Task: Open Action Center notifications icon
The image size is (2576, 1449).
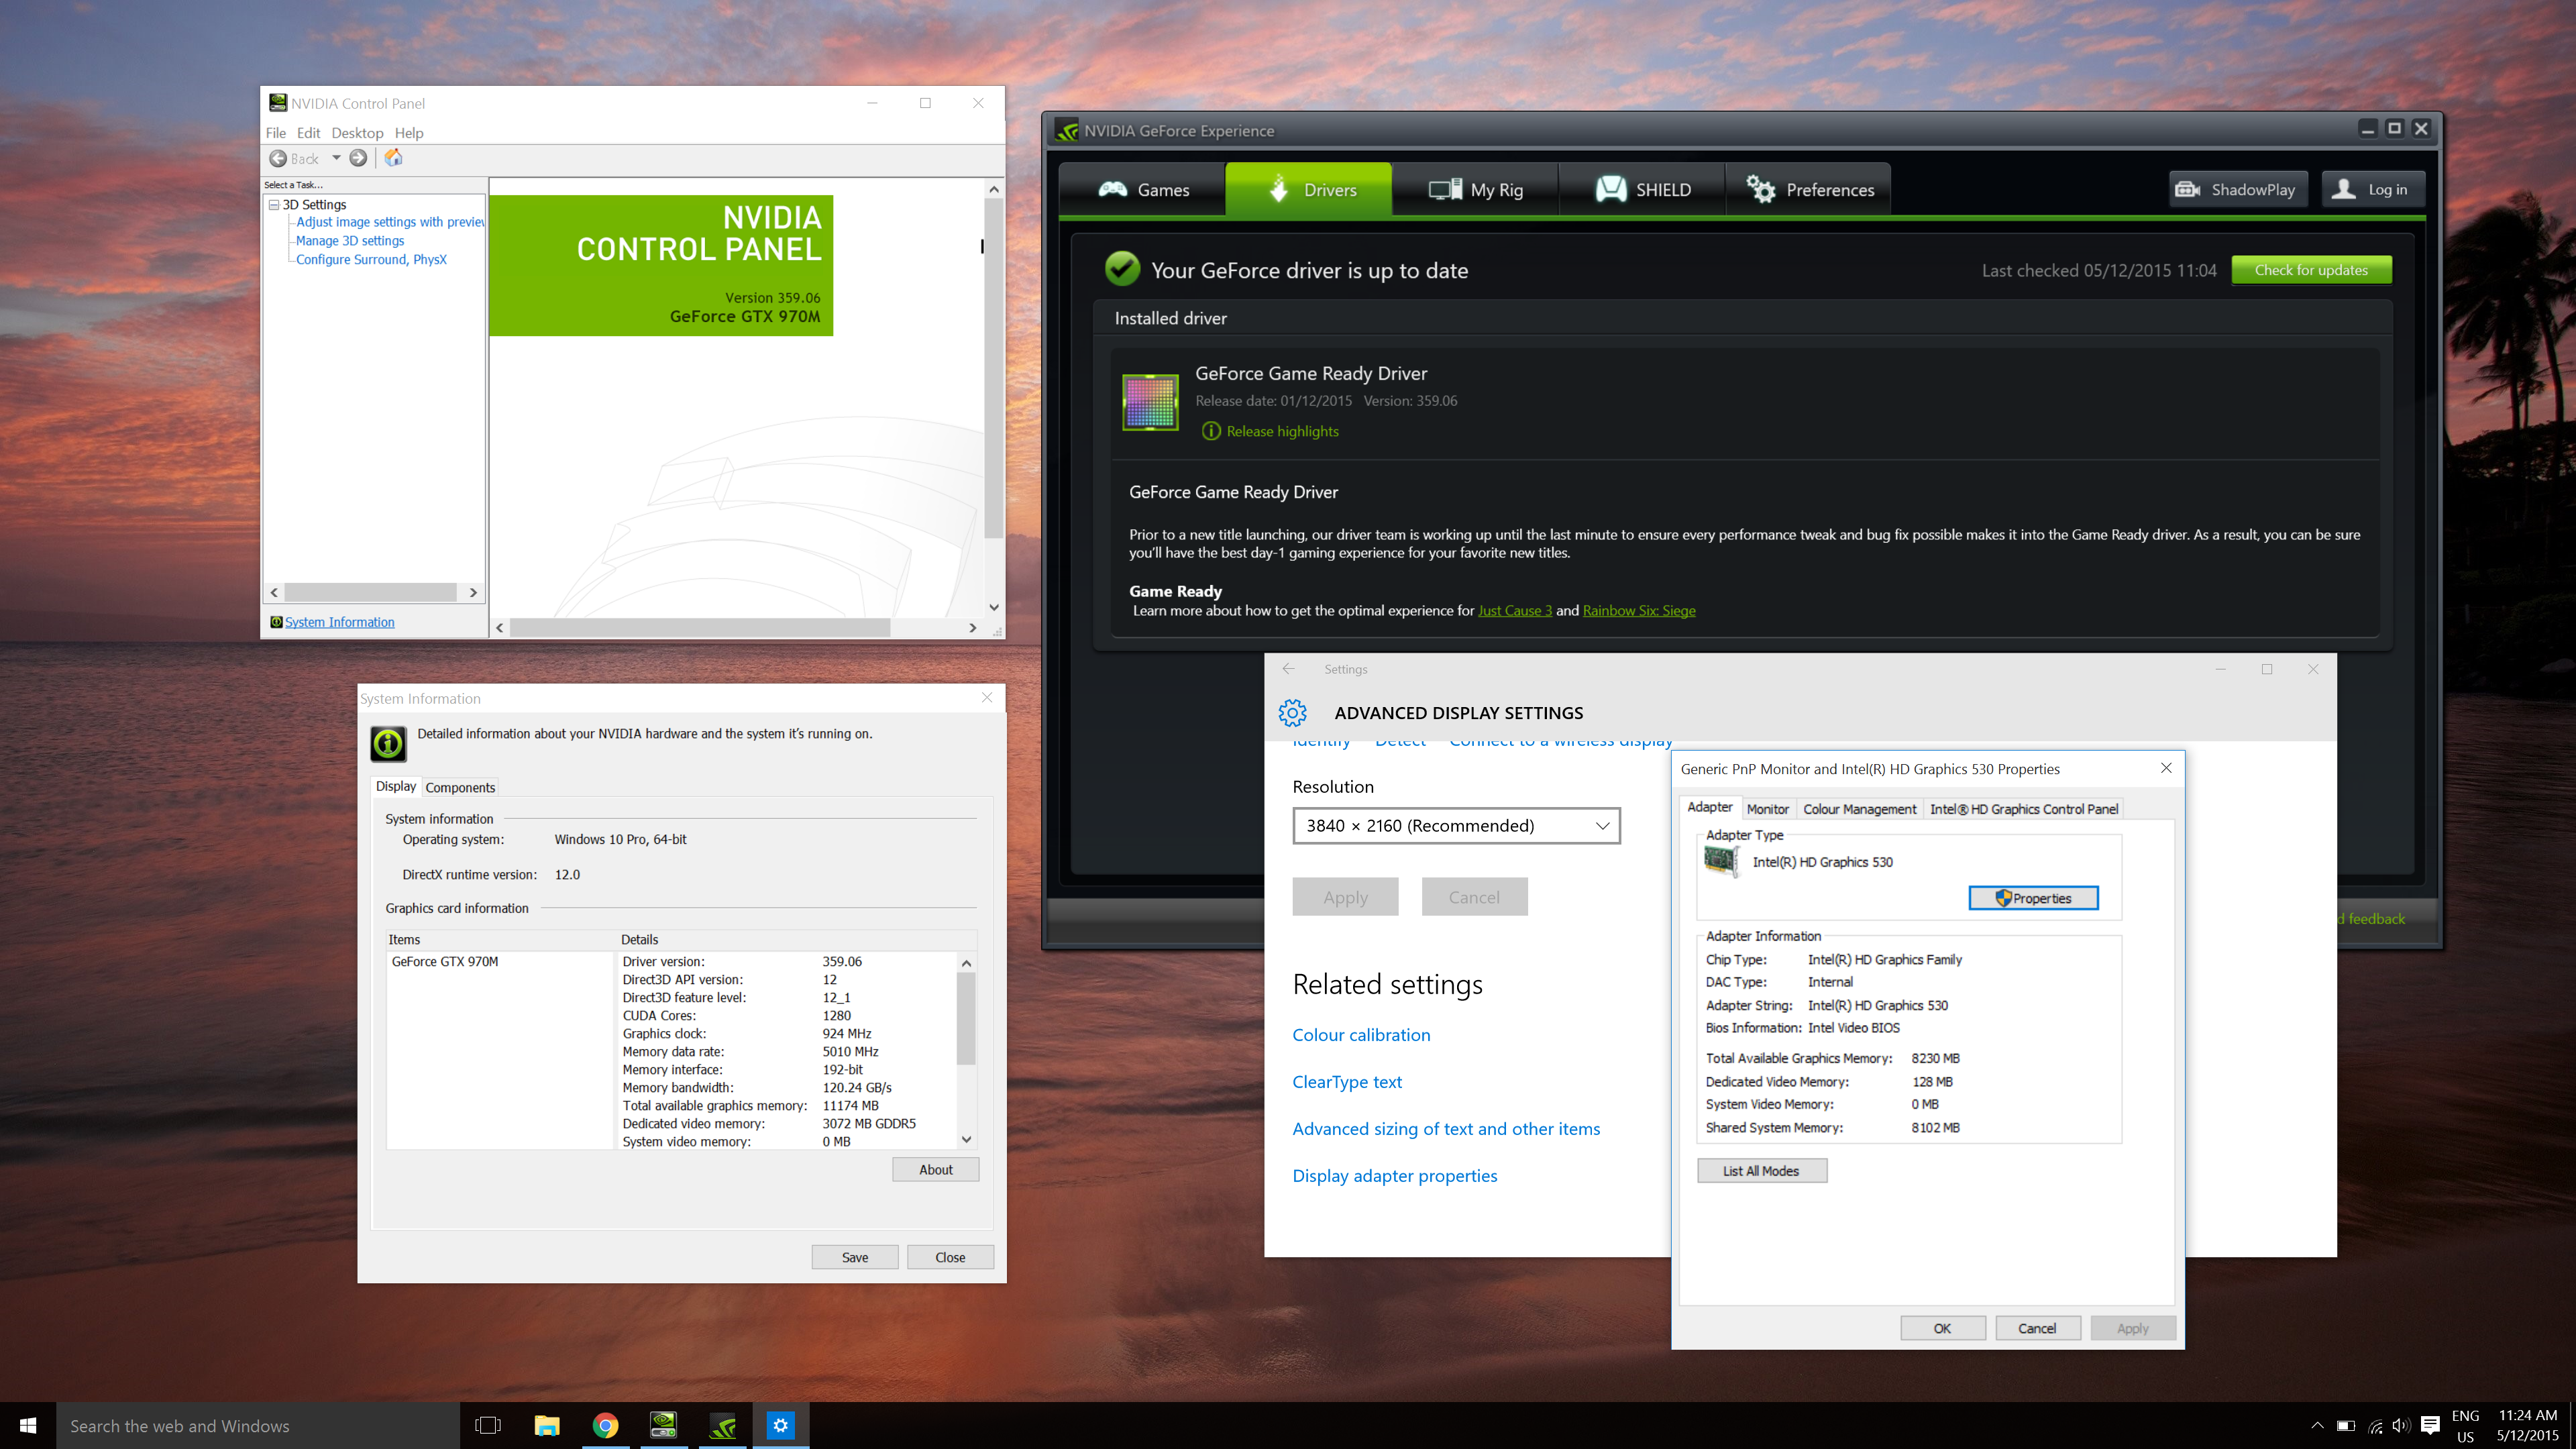Action: pos(2430,1425)
